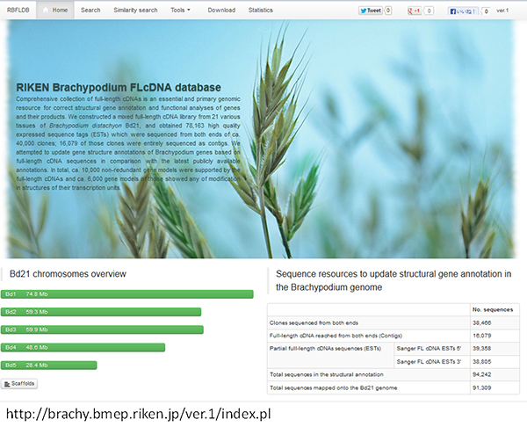
Task: Click the ver.1 label
Action: [x=502, y=11]
